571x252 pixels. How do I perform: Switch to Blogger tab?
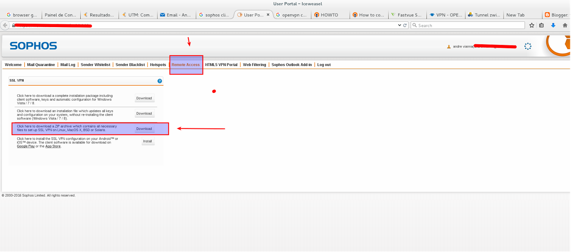(557, 15)
